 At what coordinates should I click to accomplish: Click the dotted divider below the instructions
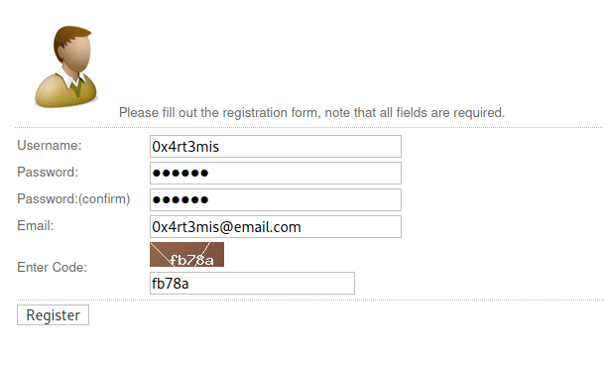(309, 127)
